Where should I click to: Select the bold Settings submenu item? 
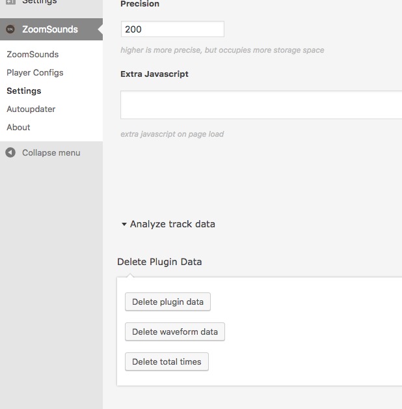[x=24, y=91]
